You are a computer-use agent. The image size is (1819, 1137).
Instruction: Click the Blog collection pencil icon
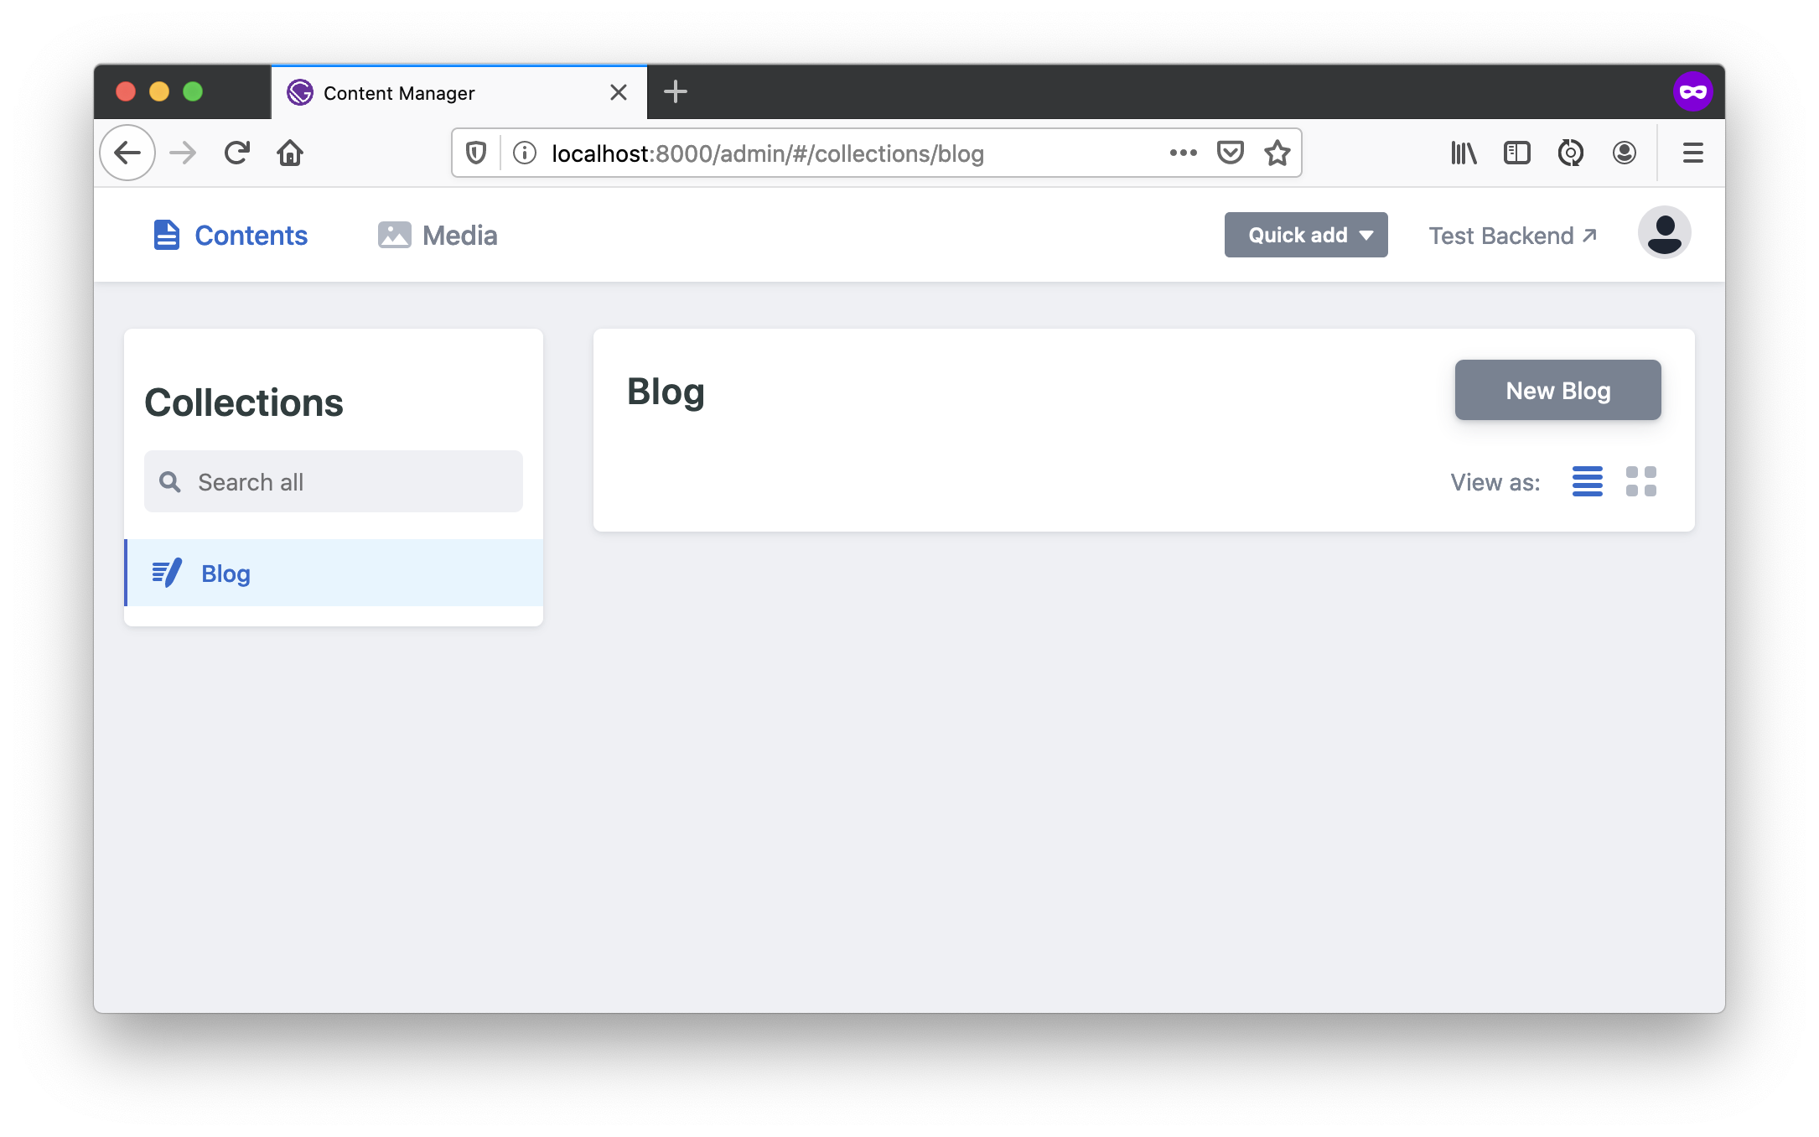click(165, 573)
